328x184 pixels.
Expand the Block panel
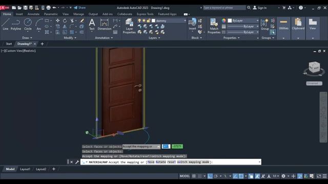197,38
